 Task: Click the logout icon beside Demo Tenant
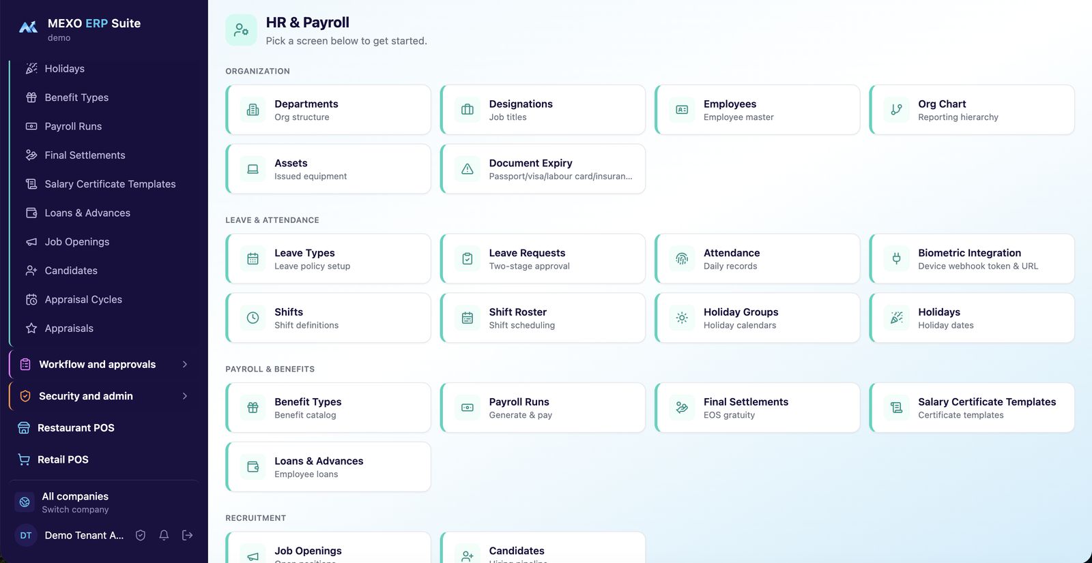[187, 535]
